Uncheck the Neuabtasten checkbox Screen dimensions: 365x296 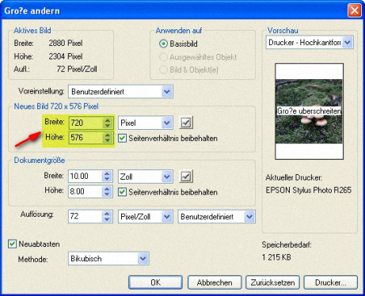pyautogui.click(x=12, y=244)
